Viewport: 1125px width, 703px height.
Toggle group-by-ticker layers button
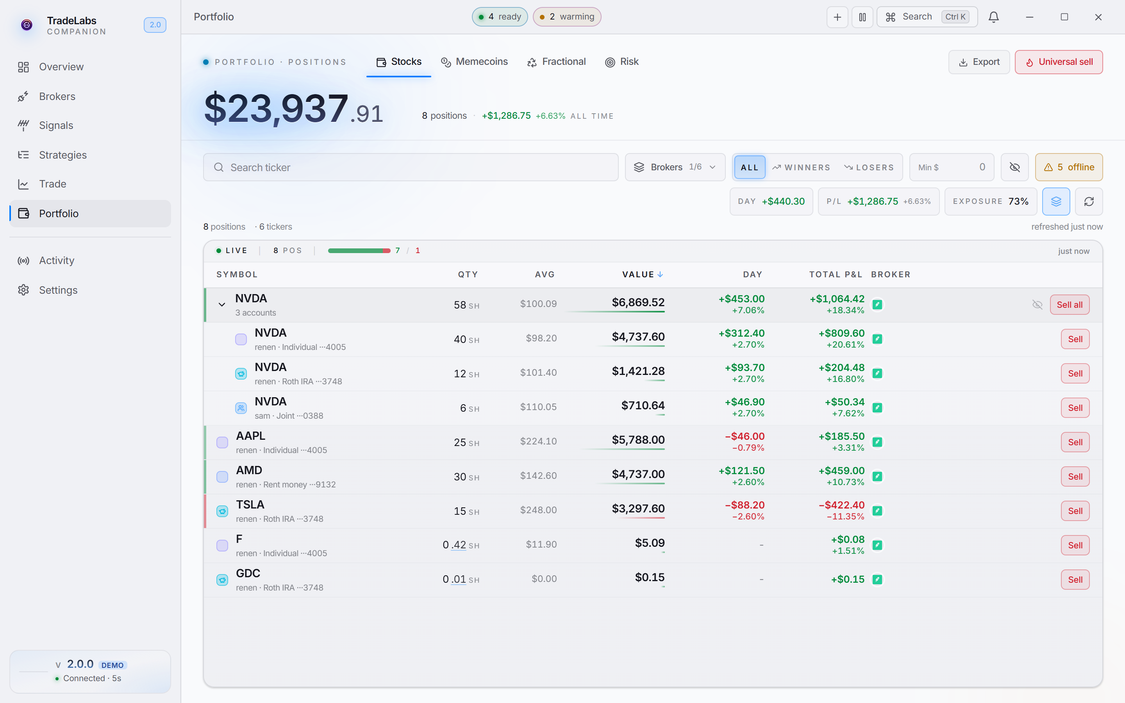[1056, 201]
